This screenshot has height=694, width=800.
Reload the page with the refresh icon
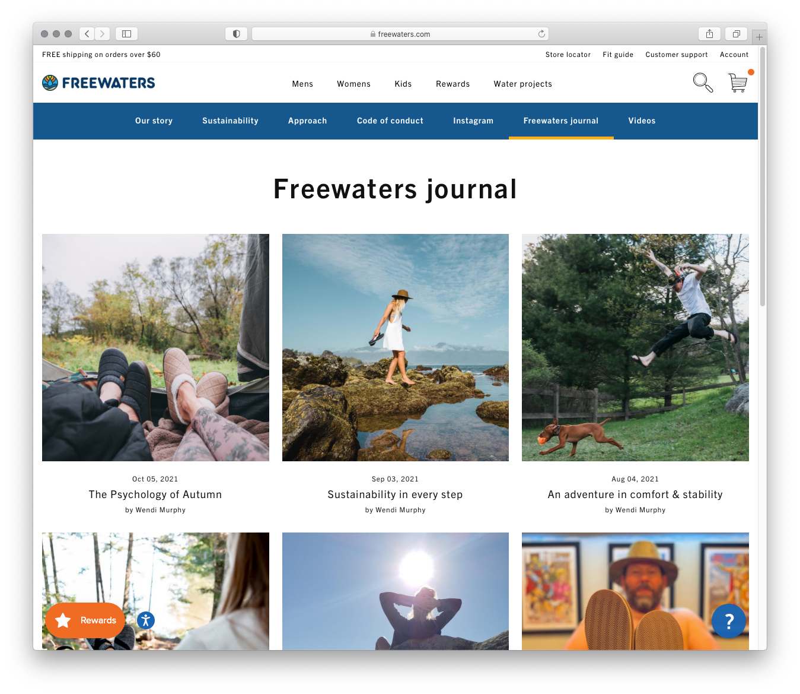click(541, 34)
